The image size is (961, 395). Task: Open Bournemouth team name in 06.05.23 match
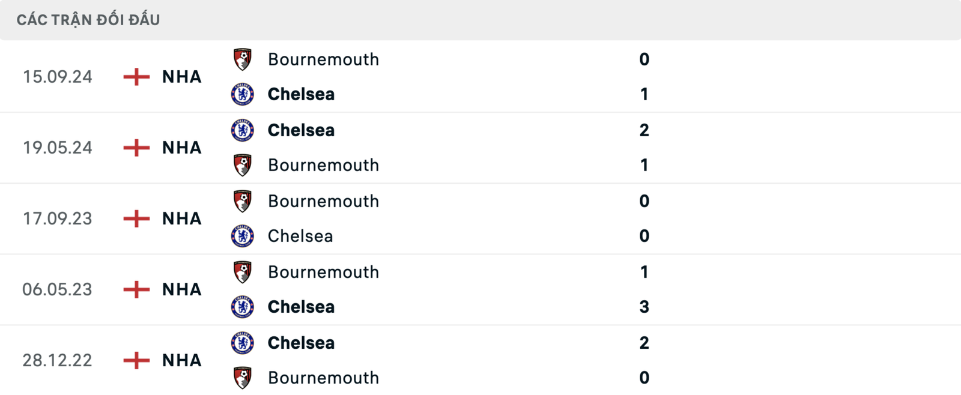coord(323,272)
